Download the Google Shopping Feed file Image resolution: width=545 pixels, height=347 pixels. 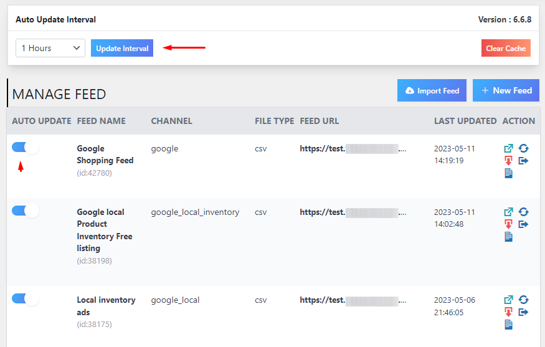(x=508, y=161)
